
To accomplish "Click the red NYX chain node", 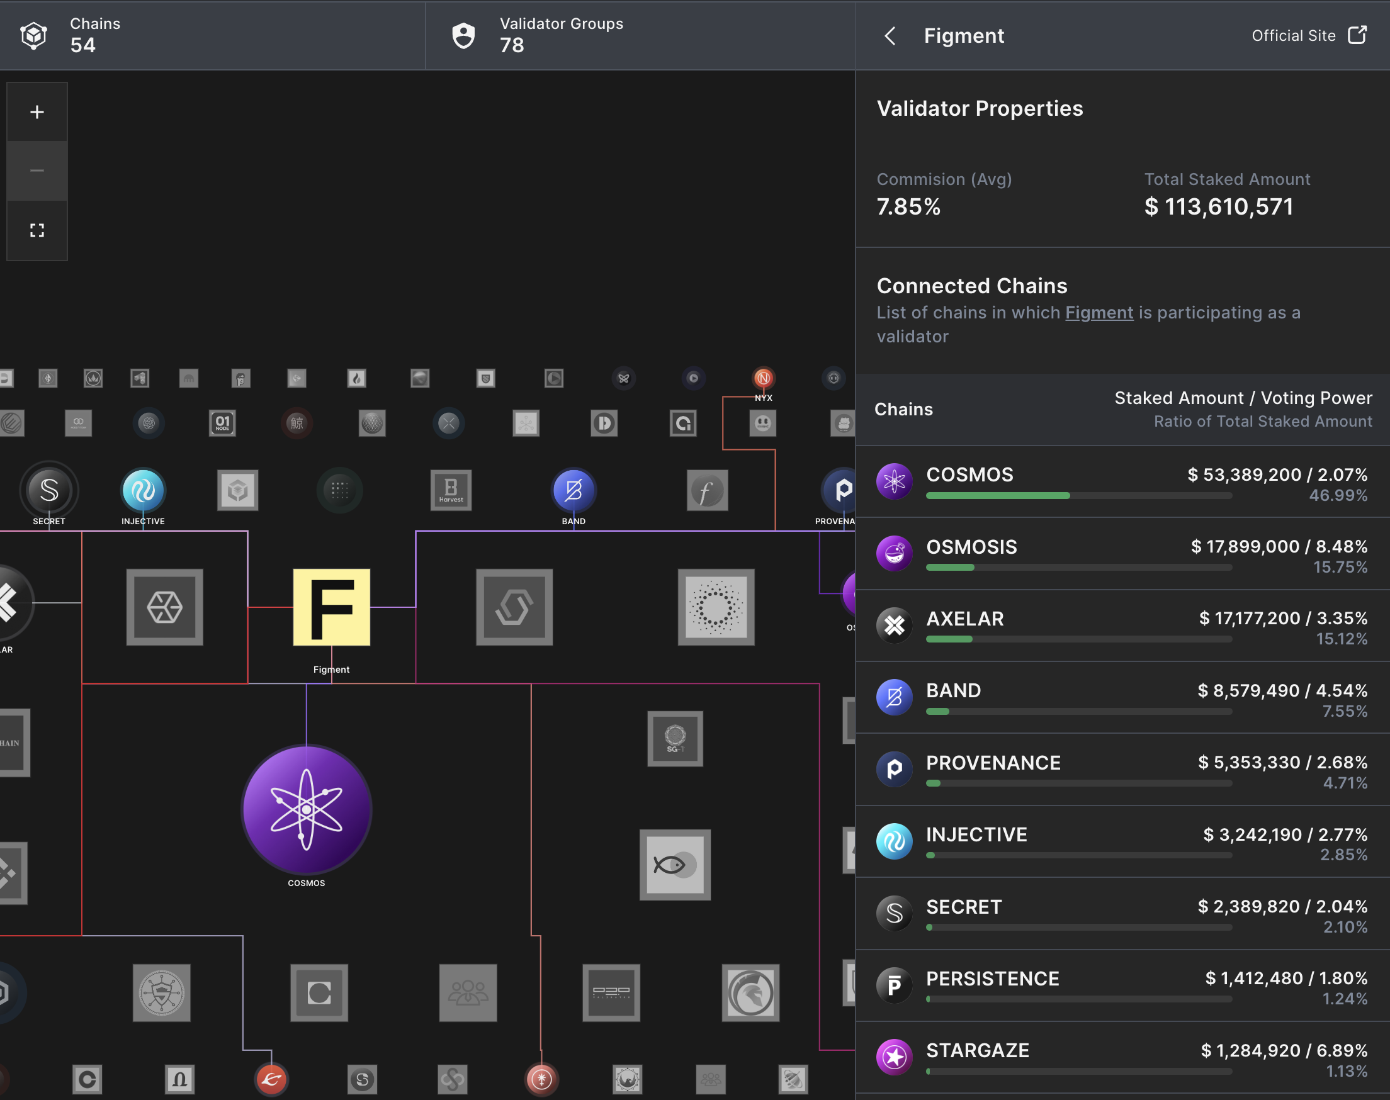I will 763,378.
